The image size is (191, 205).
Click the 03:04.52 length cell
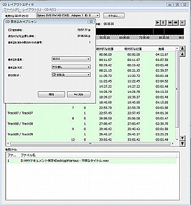(162, 81)
